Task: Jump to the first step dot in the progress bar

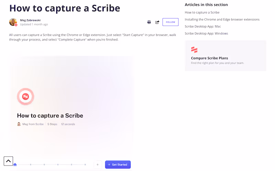Action: click(x=31, y=164)
